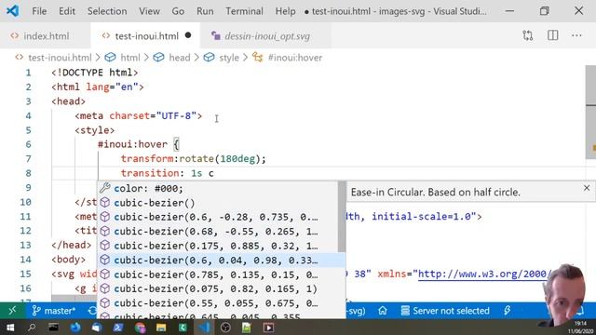Close the Ease-in Circular details popup

point(587,188)
